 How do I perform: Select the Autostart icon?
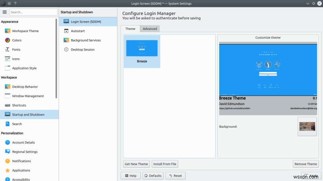coord(66,31)
